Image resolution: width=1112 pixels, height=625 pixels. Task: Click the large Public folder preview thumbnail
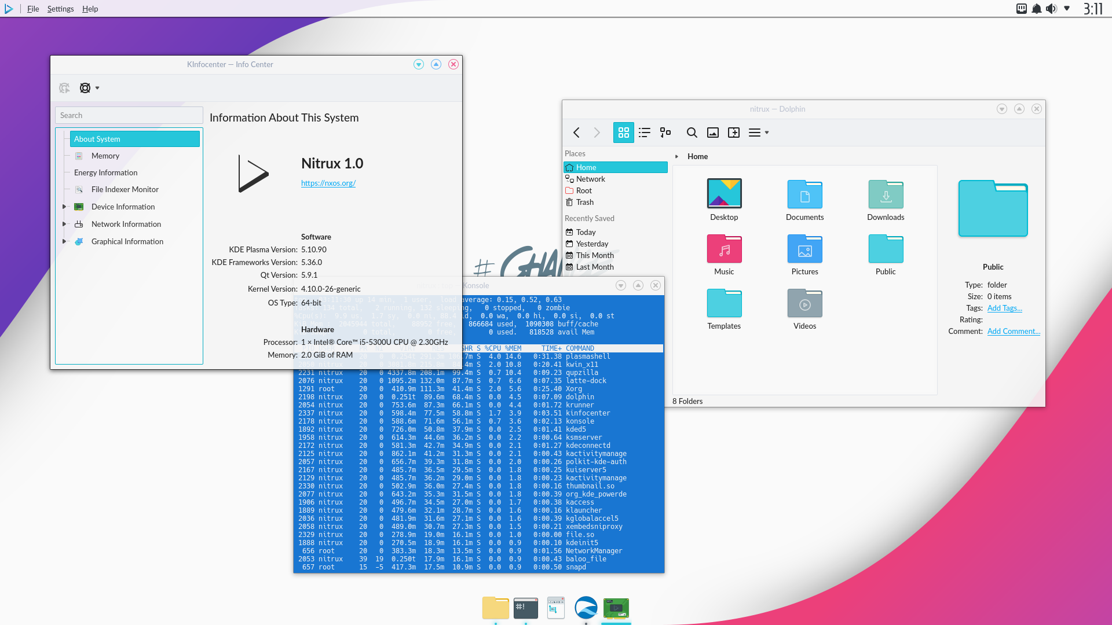coord(993,208)
